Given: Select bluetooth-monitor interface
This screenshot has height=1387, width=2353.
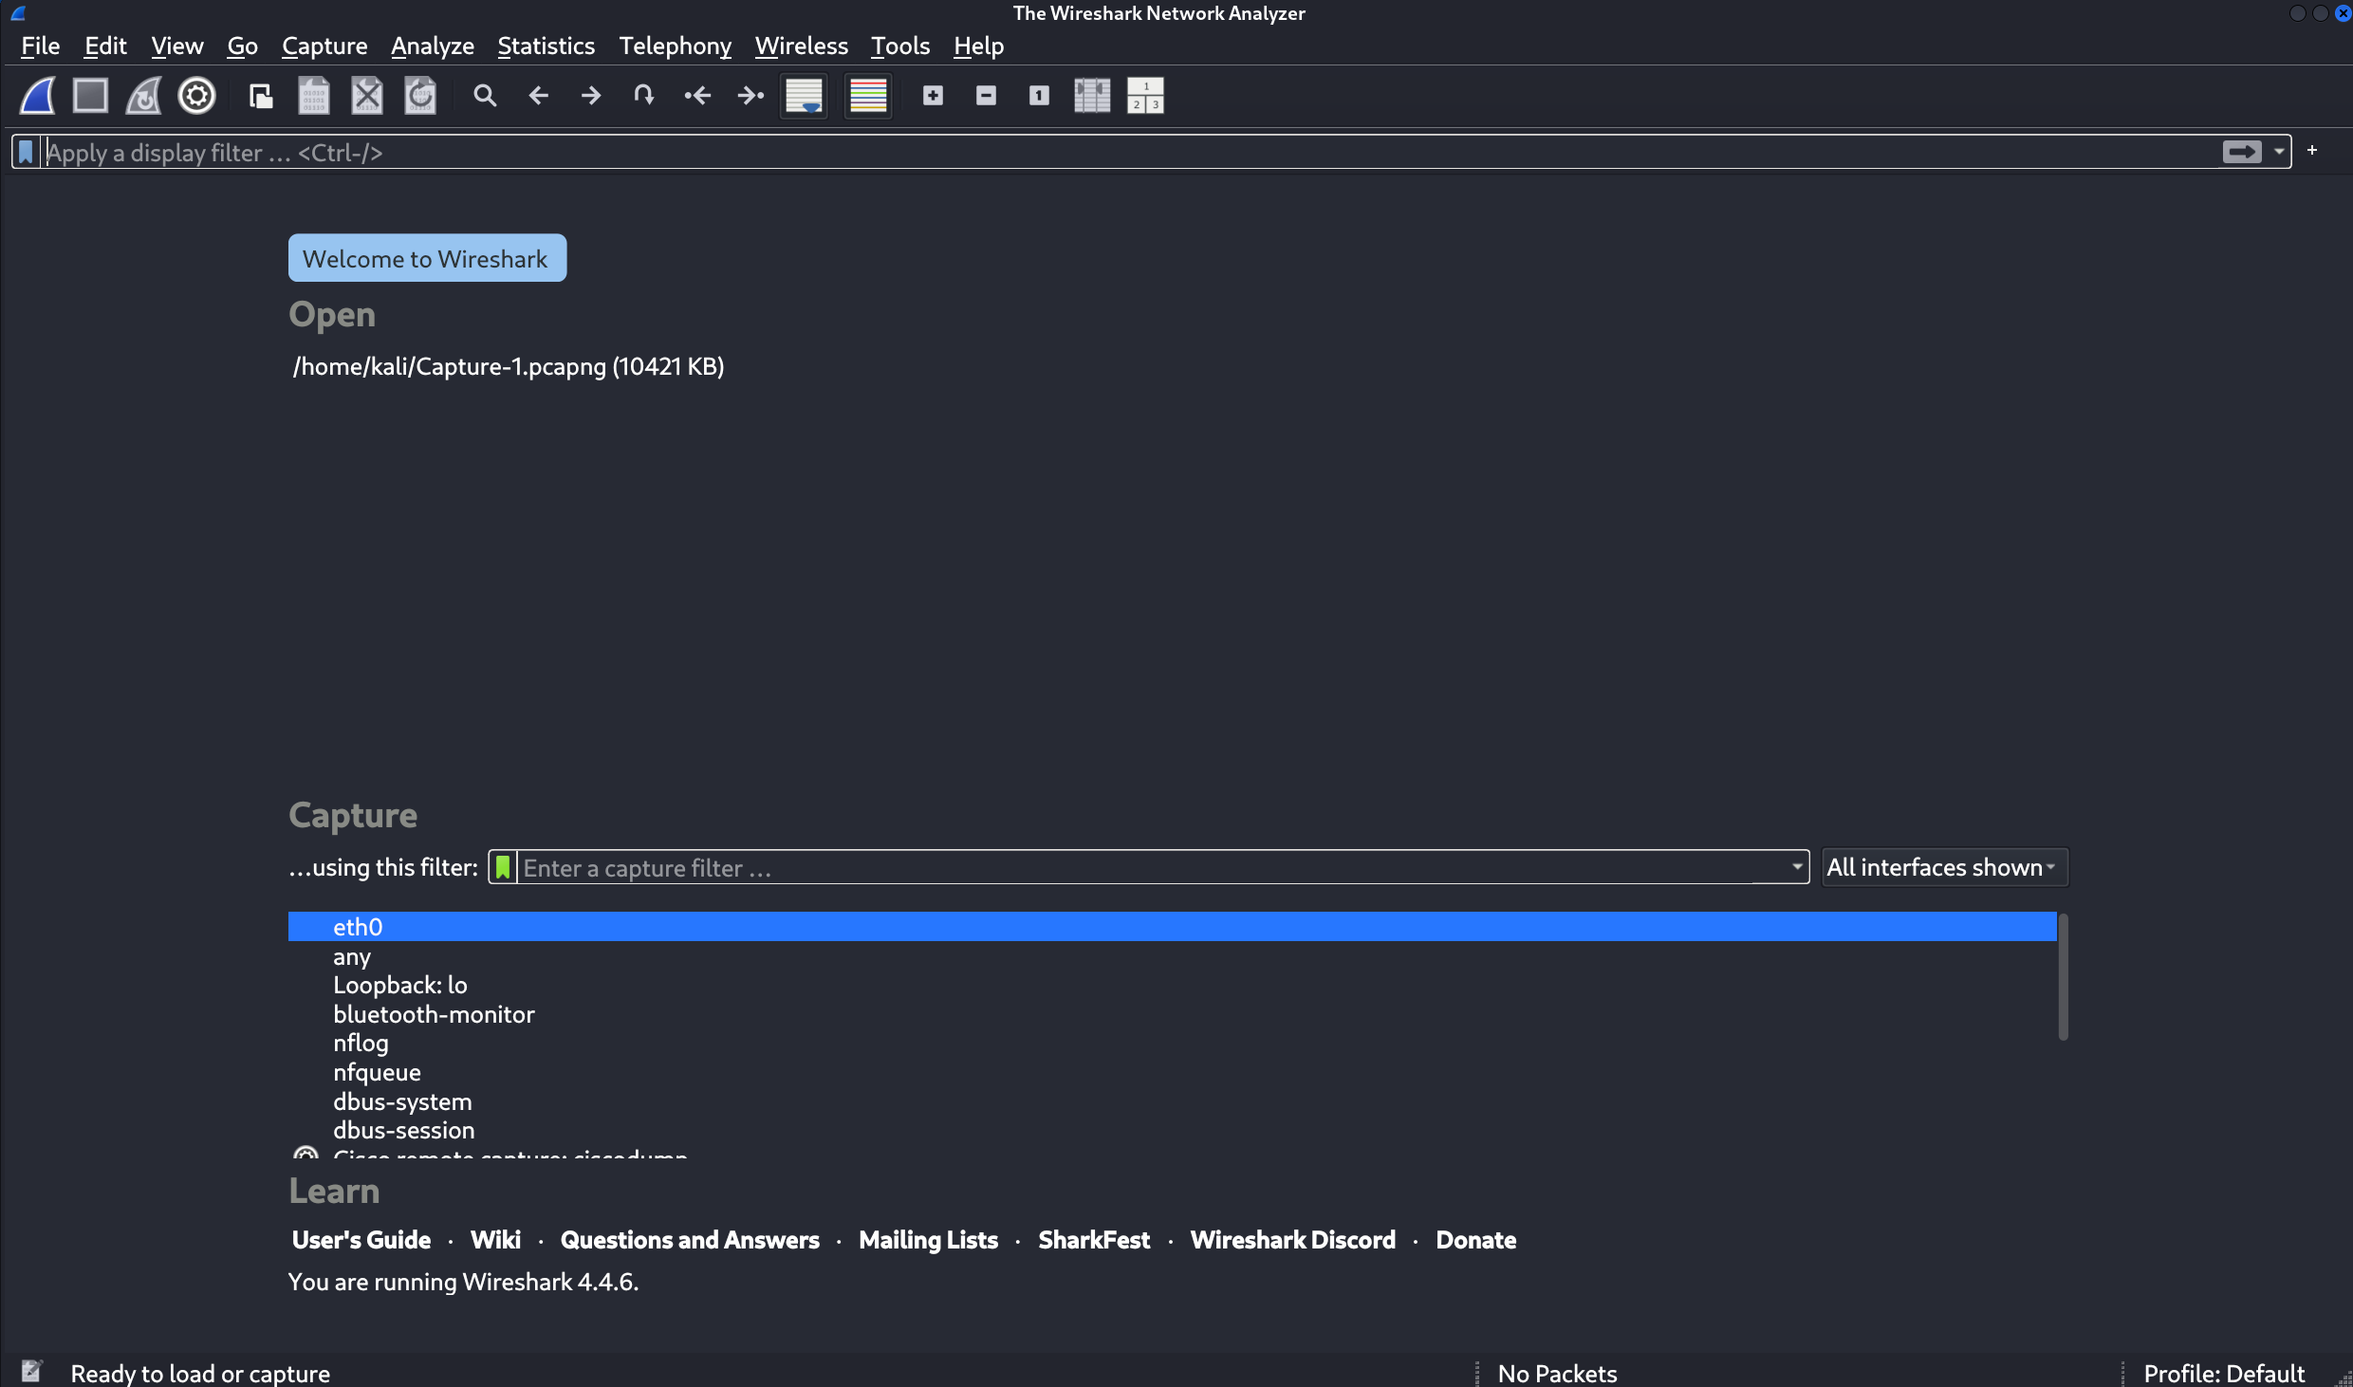Looking at the screenshot, I should (x=1172, y=1014).
